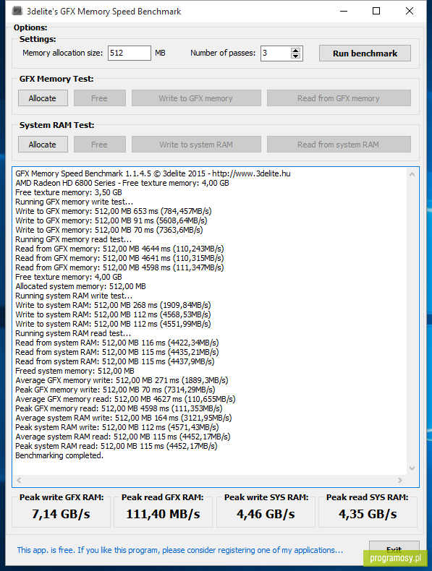The width and height of the screenshot is (432, 571).
Task: Click log line 'Peak system RAM read'
Action: (x=117, y=446)
